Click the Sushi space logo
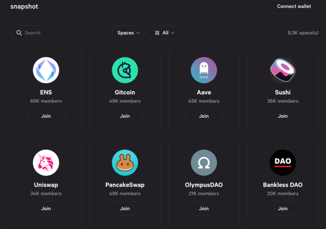Image resolution: width=326 pixels, height=229 pixels. click(x=283, y=70)
